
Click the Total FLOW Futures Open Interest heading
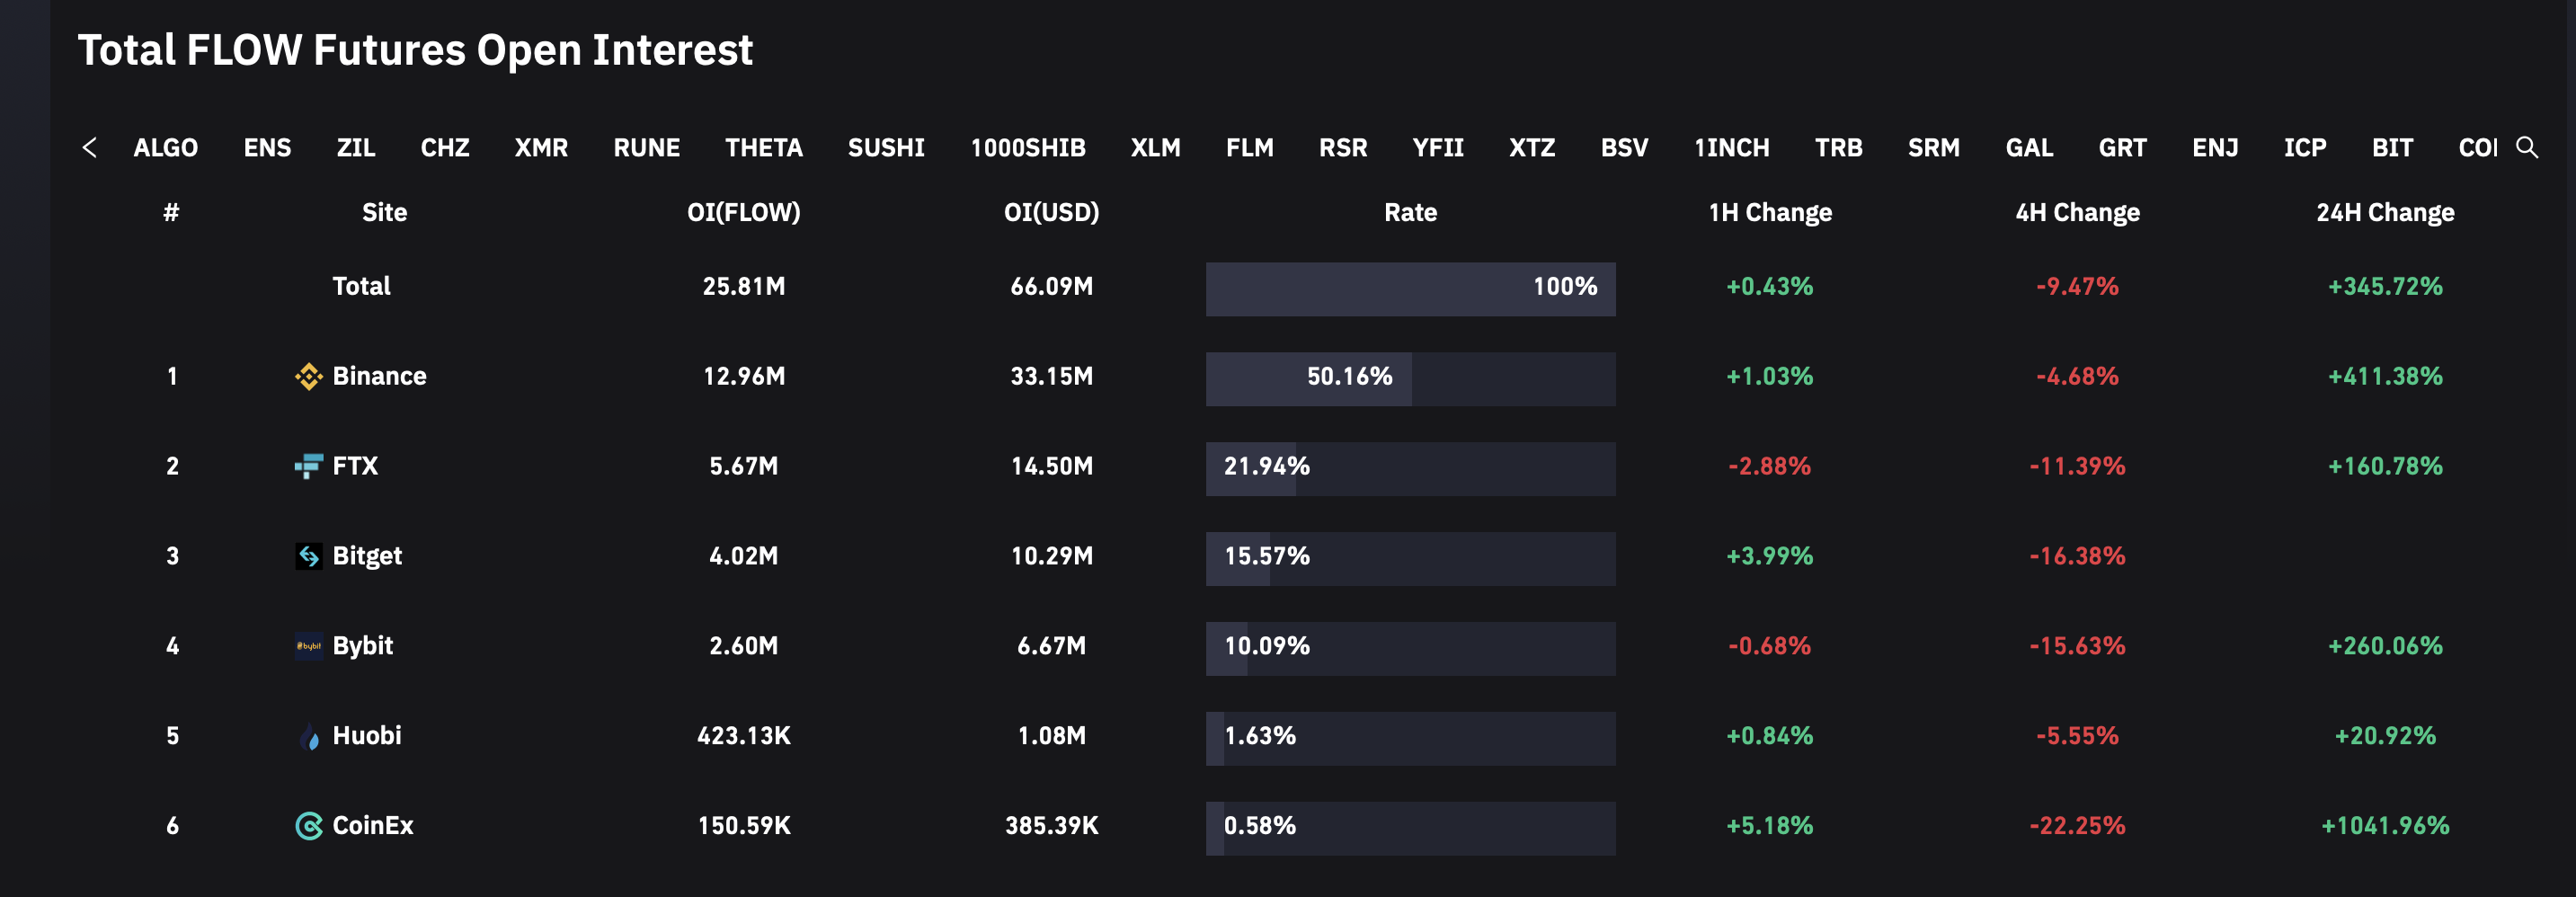[x=415, y=50]
